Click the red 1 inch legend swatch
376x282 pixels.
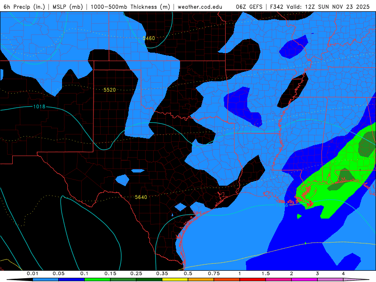pyautogui.click(x=253, y=280)
